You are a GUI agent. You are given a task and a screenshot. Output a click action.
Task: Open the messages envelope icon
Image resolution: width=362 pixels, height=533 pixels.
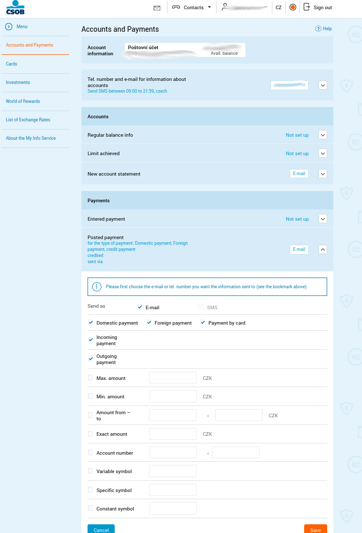157,8
